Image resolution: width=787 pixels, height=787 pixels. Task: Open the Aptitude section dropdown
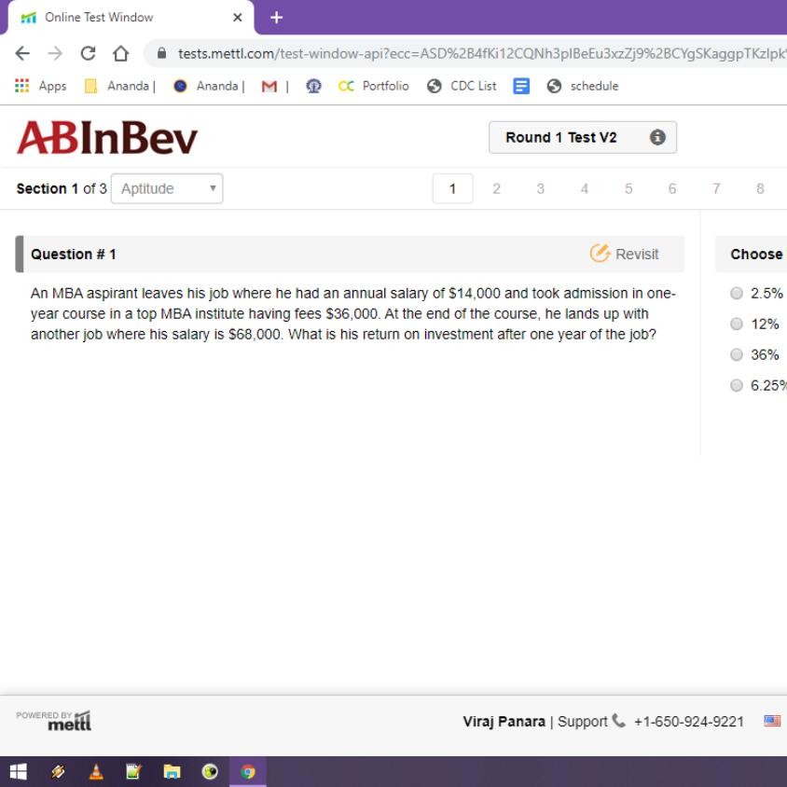point(165,188)
